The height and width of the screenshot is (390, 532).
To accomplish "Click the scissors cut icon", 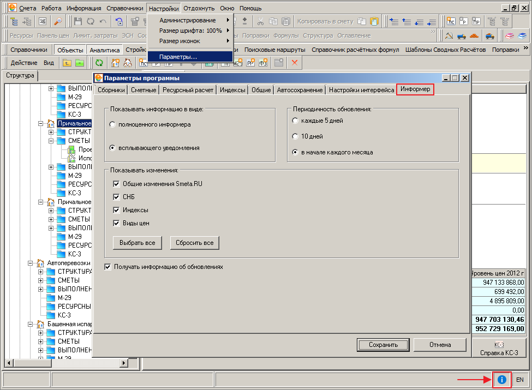I will pyautogui.click(x=260, y=21).
